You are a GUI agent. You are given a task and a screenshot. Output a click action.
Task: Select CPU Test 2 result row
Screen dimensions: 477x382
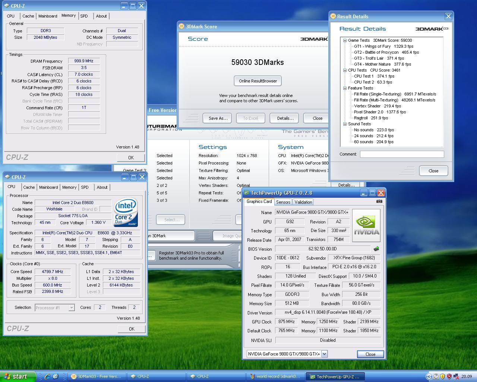coord(373,82)
